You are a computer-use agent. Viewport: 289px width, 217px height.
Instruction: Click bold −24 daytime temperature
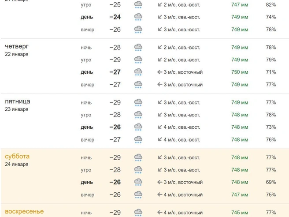coord(115,17)
